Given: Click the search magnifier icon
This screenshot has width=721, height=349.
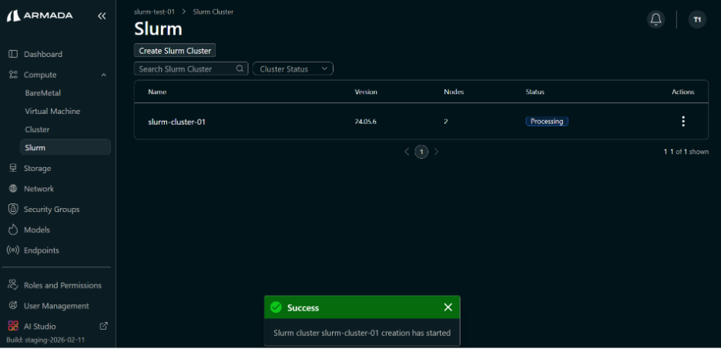Looking at the screenshot, I should (x=240, y=69).
